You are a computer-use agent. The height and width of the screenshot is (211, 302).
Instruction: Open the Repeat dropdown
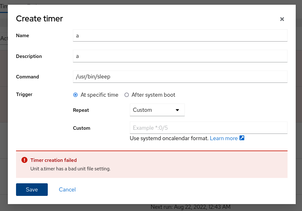click(x=157, y=110)
